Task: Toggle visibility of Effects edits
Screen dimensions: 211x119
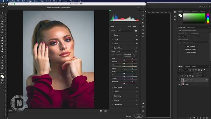Action: [x=136, y=100]
